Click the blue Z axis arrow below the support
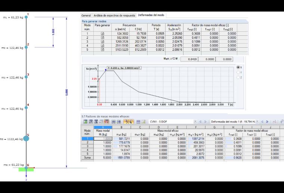The height and width of the screenshot is (193, 284). click(26, 174)
